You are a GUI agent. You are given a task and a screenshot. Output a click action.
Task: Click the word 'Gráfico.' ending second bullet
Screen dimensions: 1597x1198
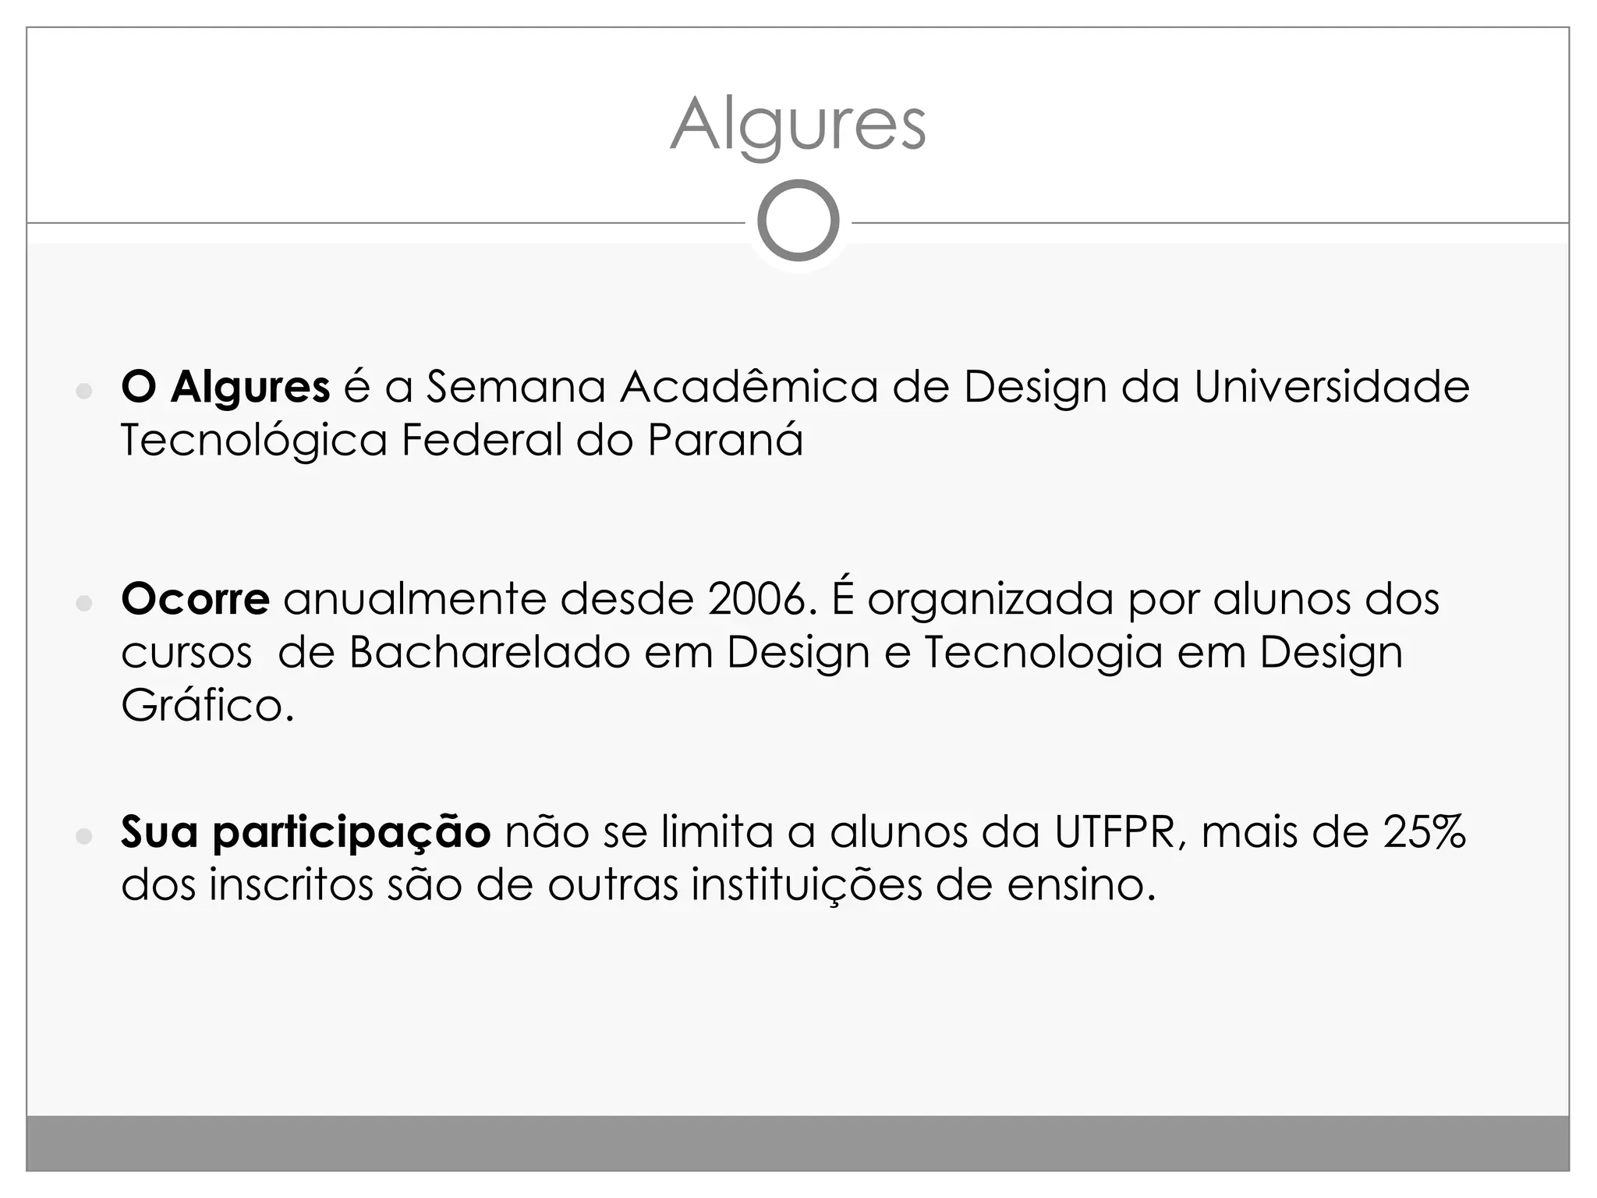(x=207, y=707)
